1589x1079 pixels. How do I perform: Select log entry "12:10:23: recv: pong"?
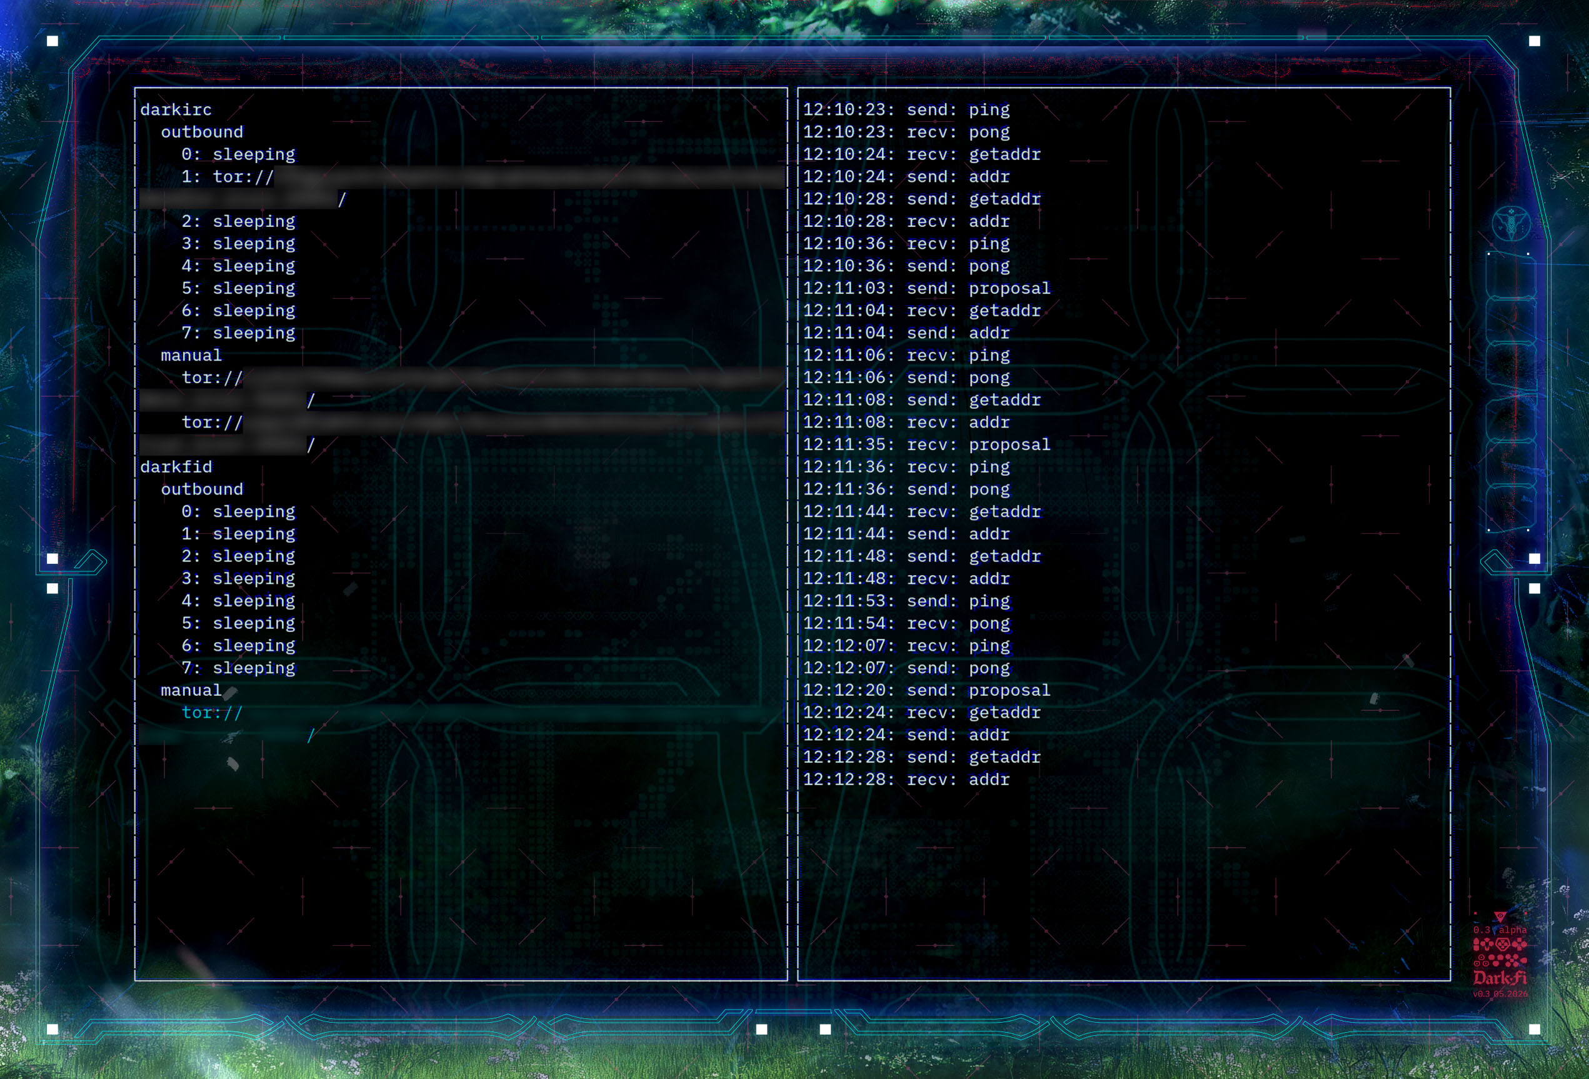[x=906, y=132]
